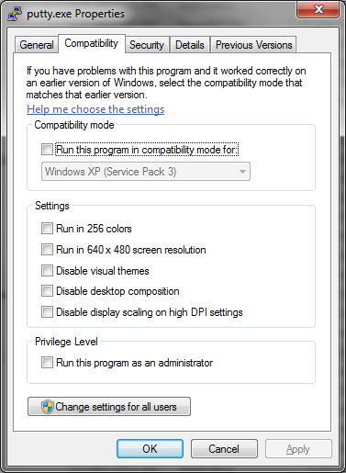
Task: Select the Previous Versions tab
Action: [x=253, y=45]
